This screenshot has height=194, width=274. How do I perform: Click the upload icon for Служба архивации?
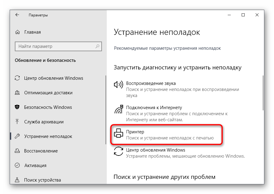click(x=17, y=122)
